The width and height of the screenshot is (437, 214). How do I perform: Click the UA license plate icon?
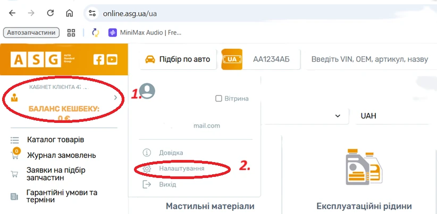click(x=232, y=59)
